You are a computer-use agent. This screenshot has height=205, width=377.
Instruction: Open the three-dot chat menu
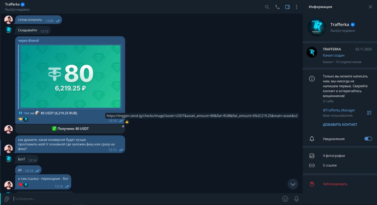296,7
